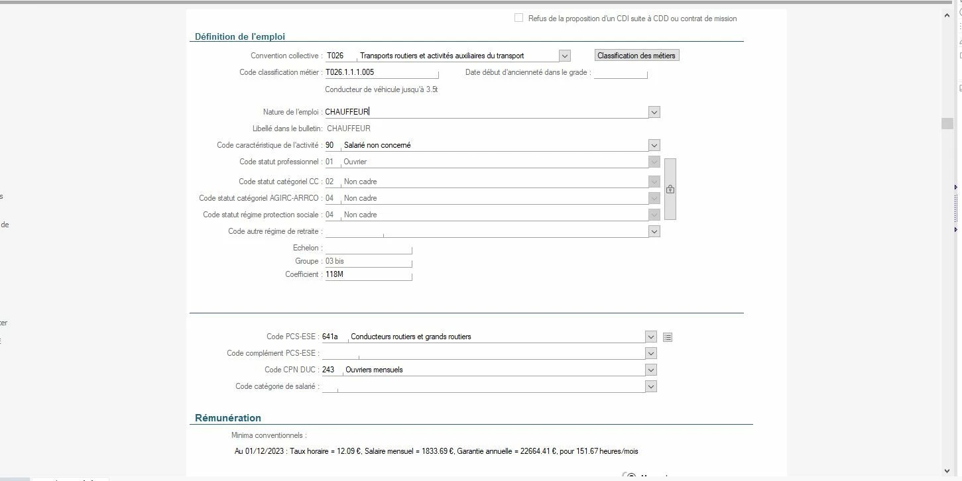Open the Convention collective dropdown arrow
This screenshot has width=962, height=481.
point(565,56)
